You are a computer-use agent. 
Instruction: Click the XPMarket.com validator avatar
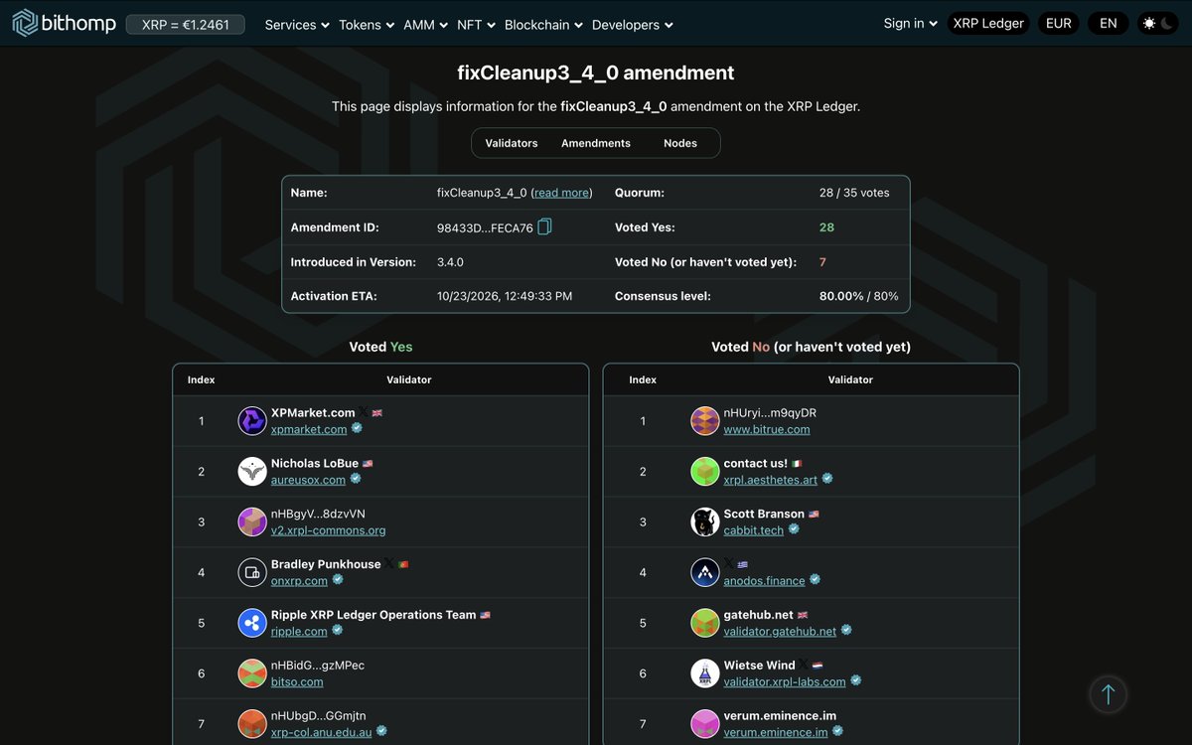coord(252,421)
